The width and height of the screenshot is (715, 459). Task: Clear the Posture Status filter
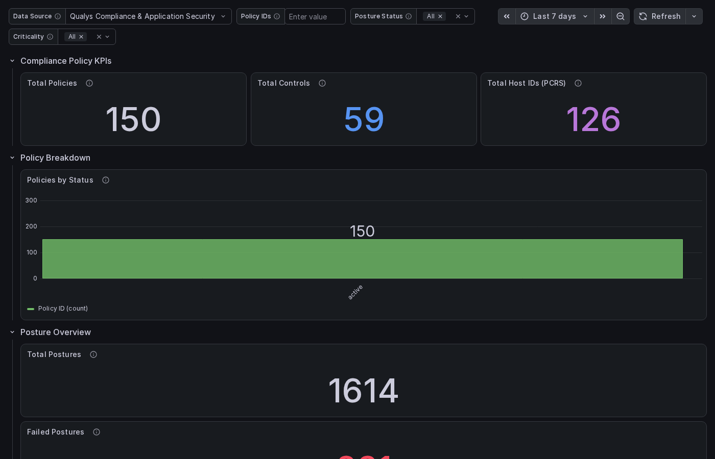point(458,16)
